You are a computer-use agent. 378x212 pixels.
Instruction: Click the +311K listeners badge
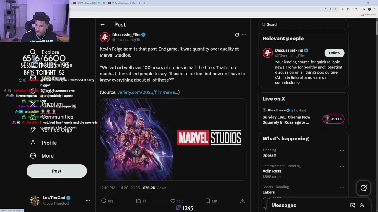[333, 119]
